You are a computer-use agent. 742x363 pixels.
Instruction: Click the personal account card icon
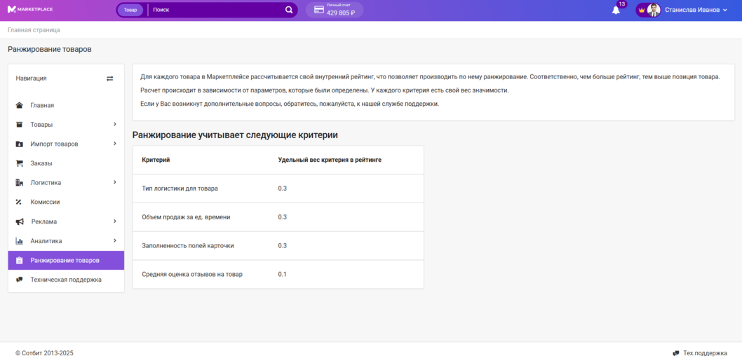tap(318, 10)
